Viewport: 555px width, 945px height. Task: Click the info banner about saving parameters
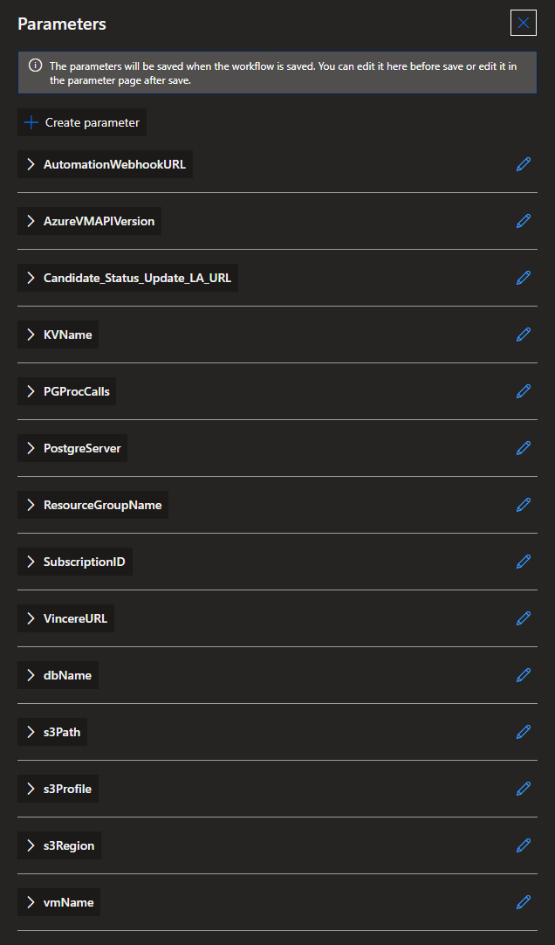coord(277,72)
